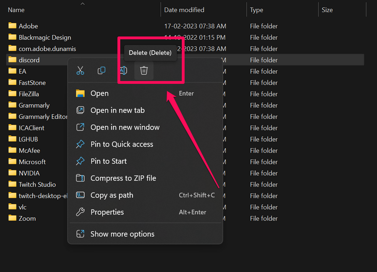
Task: Click the Copy icon in context menu
Action: click(x=101, y=71)
